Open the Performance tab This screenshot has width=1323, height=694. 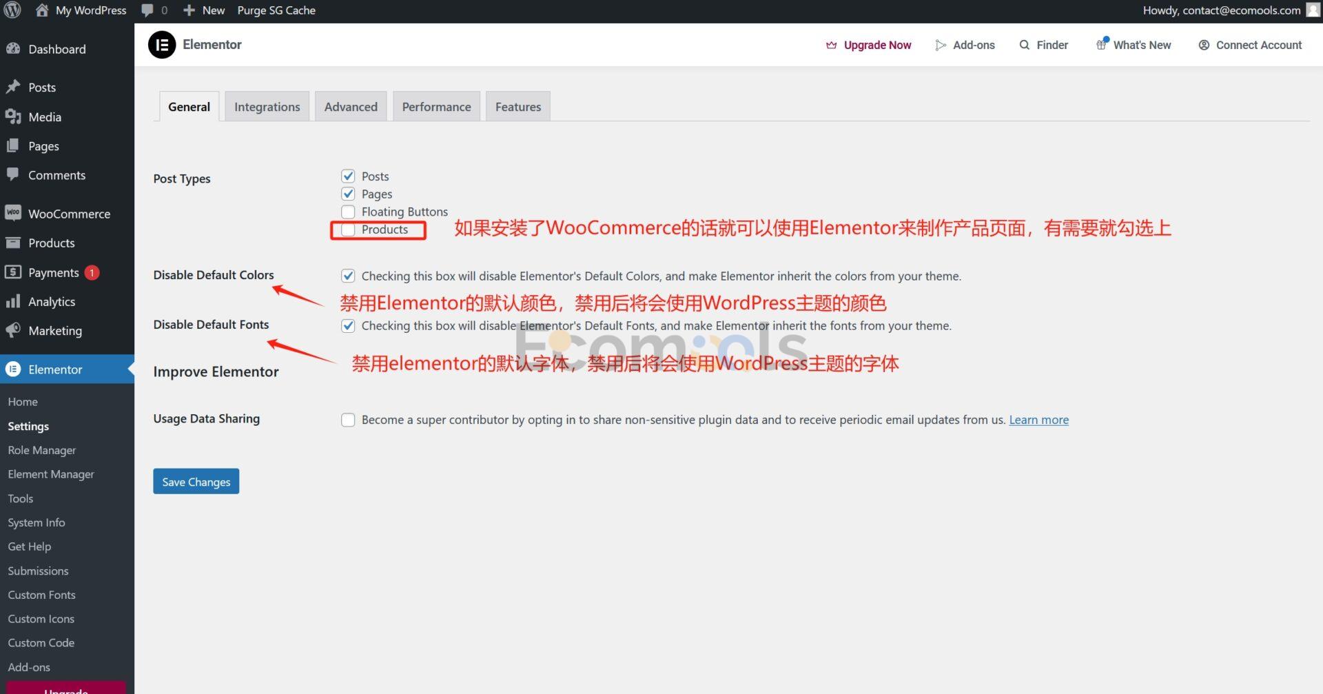tap(436, 107)
